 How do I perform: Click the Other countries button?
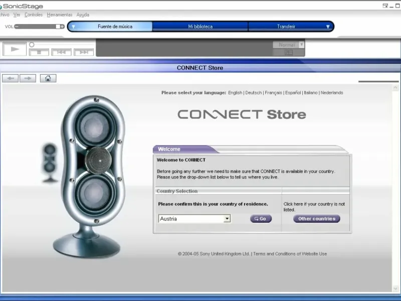[x=317, y=219]
